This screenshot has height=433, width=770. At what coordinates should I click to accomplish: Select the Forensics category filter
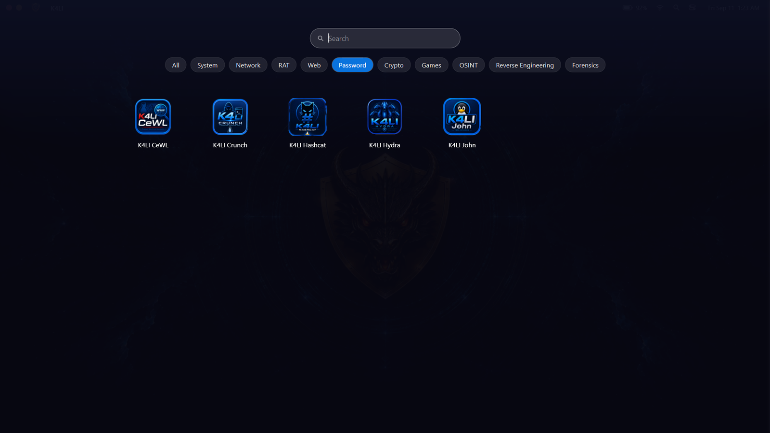585,65
